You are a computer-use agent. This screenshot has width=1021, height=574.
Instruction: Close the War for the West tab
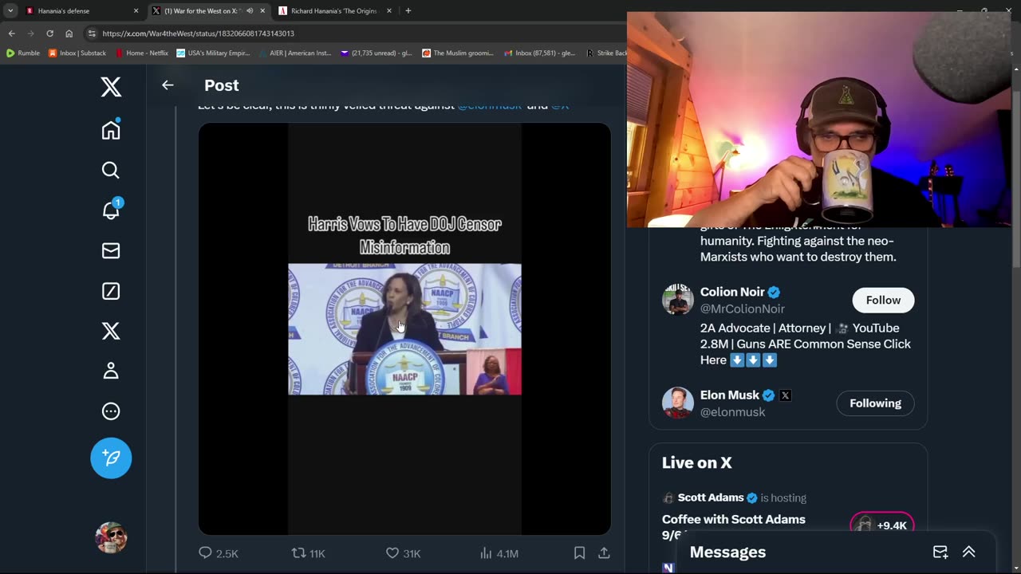(x=262, y=11)
